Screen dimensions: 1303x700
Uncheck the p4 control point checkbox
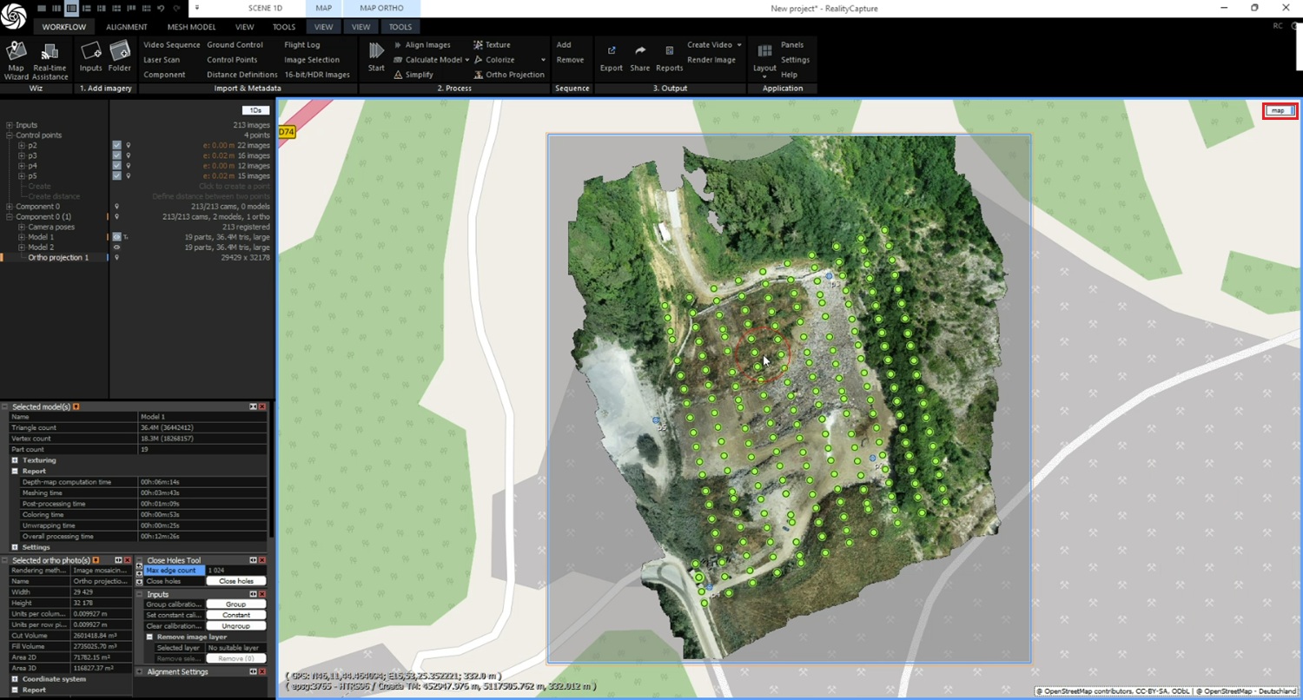click(116, 166)
